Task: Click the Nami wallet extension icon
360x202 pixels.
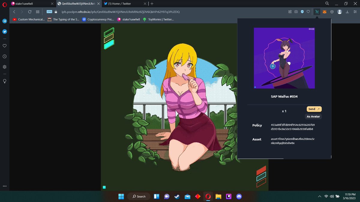Action: 317,12
